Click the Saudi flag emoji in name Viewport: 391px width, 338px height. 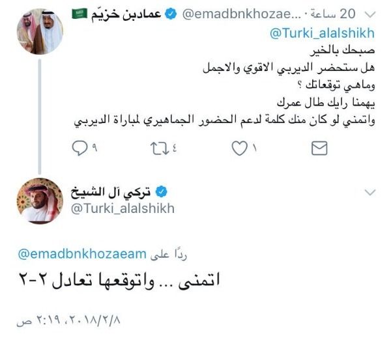point(80,14)
